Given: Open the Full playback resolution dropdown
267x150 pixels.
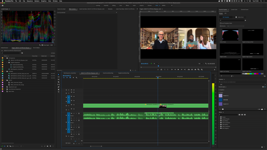Looking at the screenshot, I should (x=201, y=64).
